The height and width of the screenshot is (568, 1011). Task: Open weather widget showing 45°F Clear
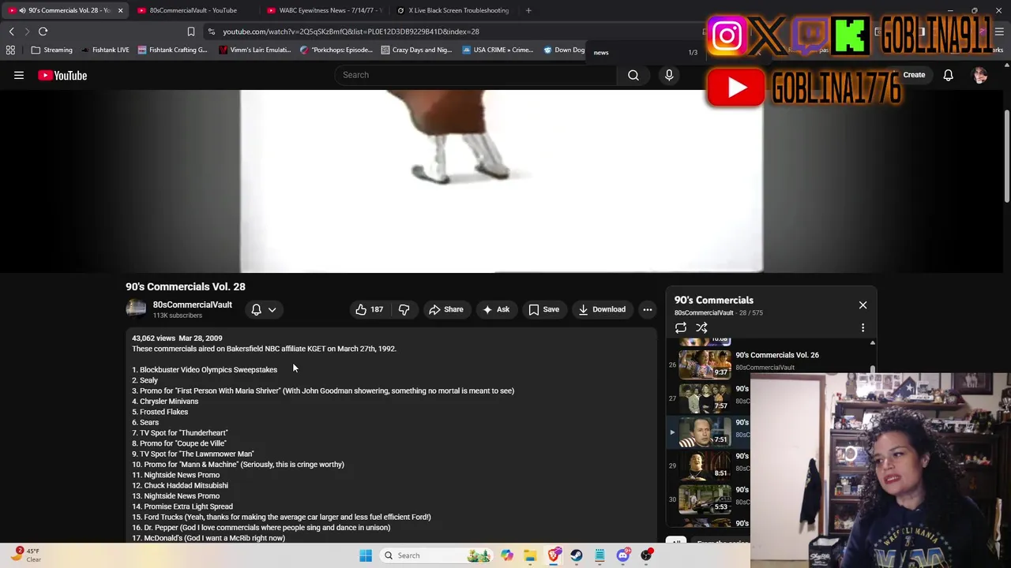26,555
